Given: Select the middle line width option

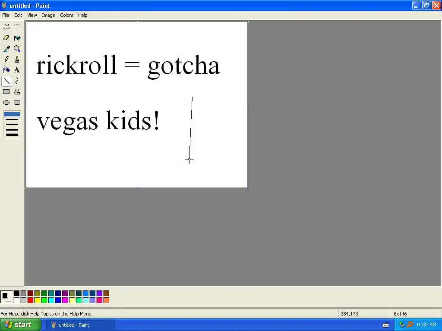Looking at the screenshot, I should click(x=12, y=124).
